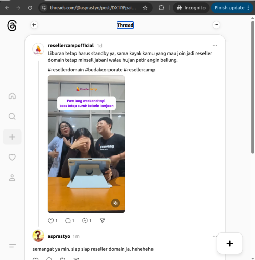Viewport: 255px width, 260px height.
Task: Open options for asprastyo reply
Action: (215, 236)
